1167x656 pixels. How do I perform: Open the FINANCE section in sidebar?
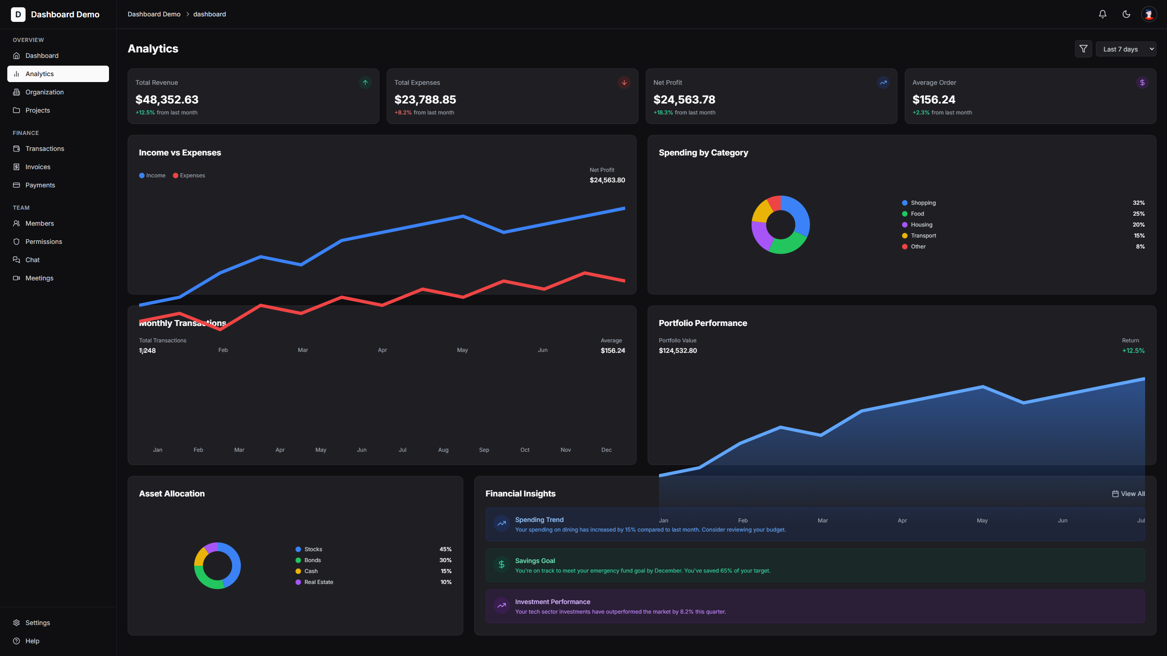click(x=26, y=133)
